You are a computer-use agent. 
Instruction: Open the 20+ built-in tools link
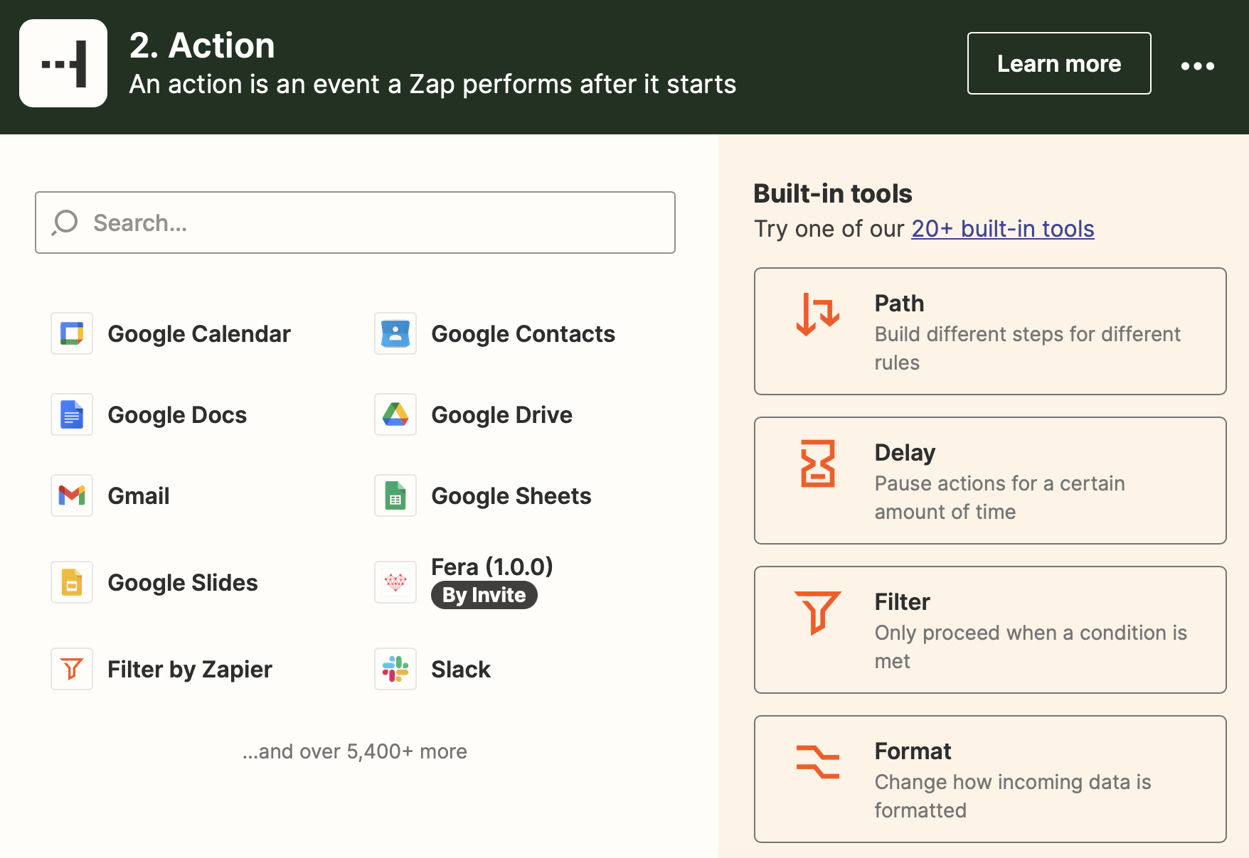click(1003, 228)
